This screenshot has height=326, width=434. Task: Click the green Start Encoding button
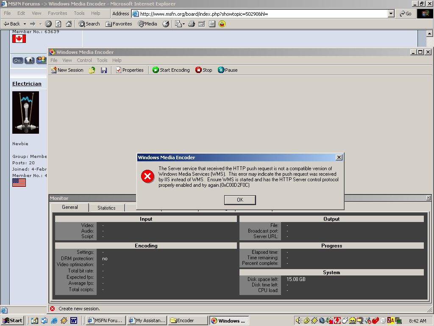(x=171, y=70)
